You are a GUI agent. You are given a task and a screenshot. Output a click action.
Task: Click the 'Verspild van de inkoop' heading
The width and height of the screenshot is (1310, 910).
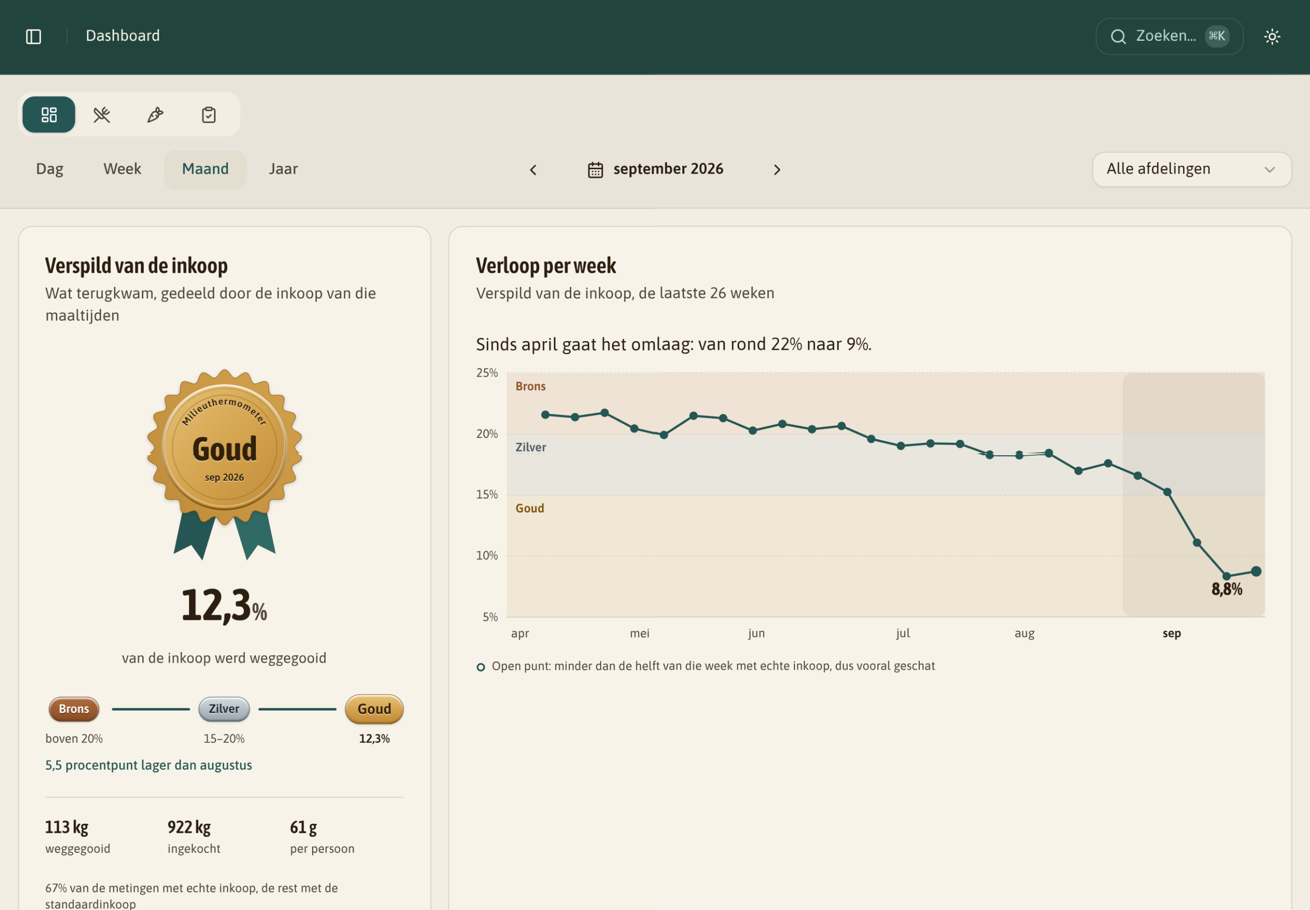(136, 266)
